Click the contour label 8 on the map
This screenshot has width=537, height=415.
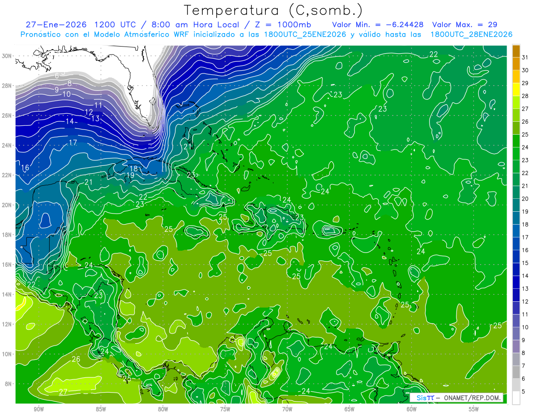[69, 83]
